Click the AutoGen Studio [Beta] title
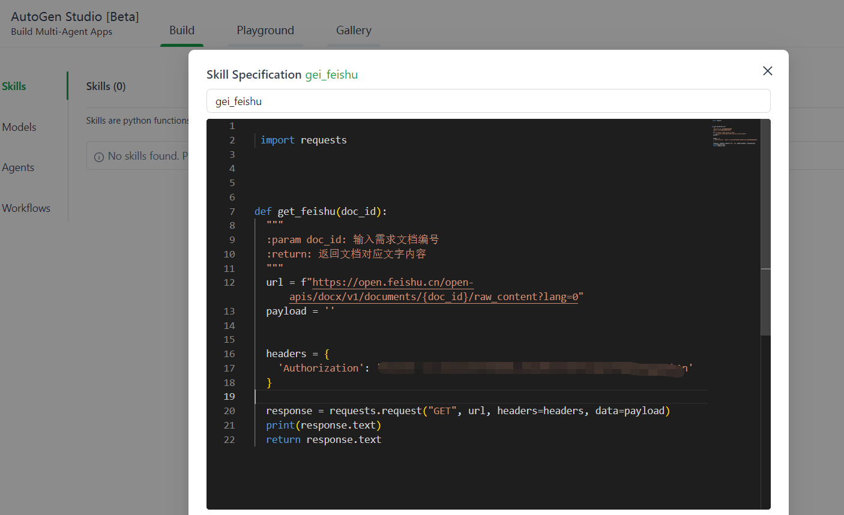Viewport: 844px width, 515px height. (x=75, y=17)
